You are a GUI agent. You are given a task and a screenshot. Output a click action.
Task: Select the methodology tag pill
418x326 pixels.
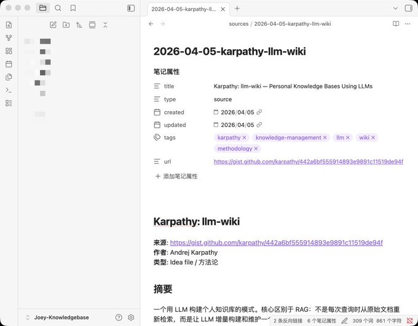(237, 149)
